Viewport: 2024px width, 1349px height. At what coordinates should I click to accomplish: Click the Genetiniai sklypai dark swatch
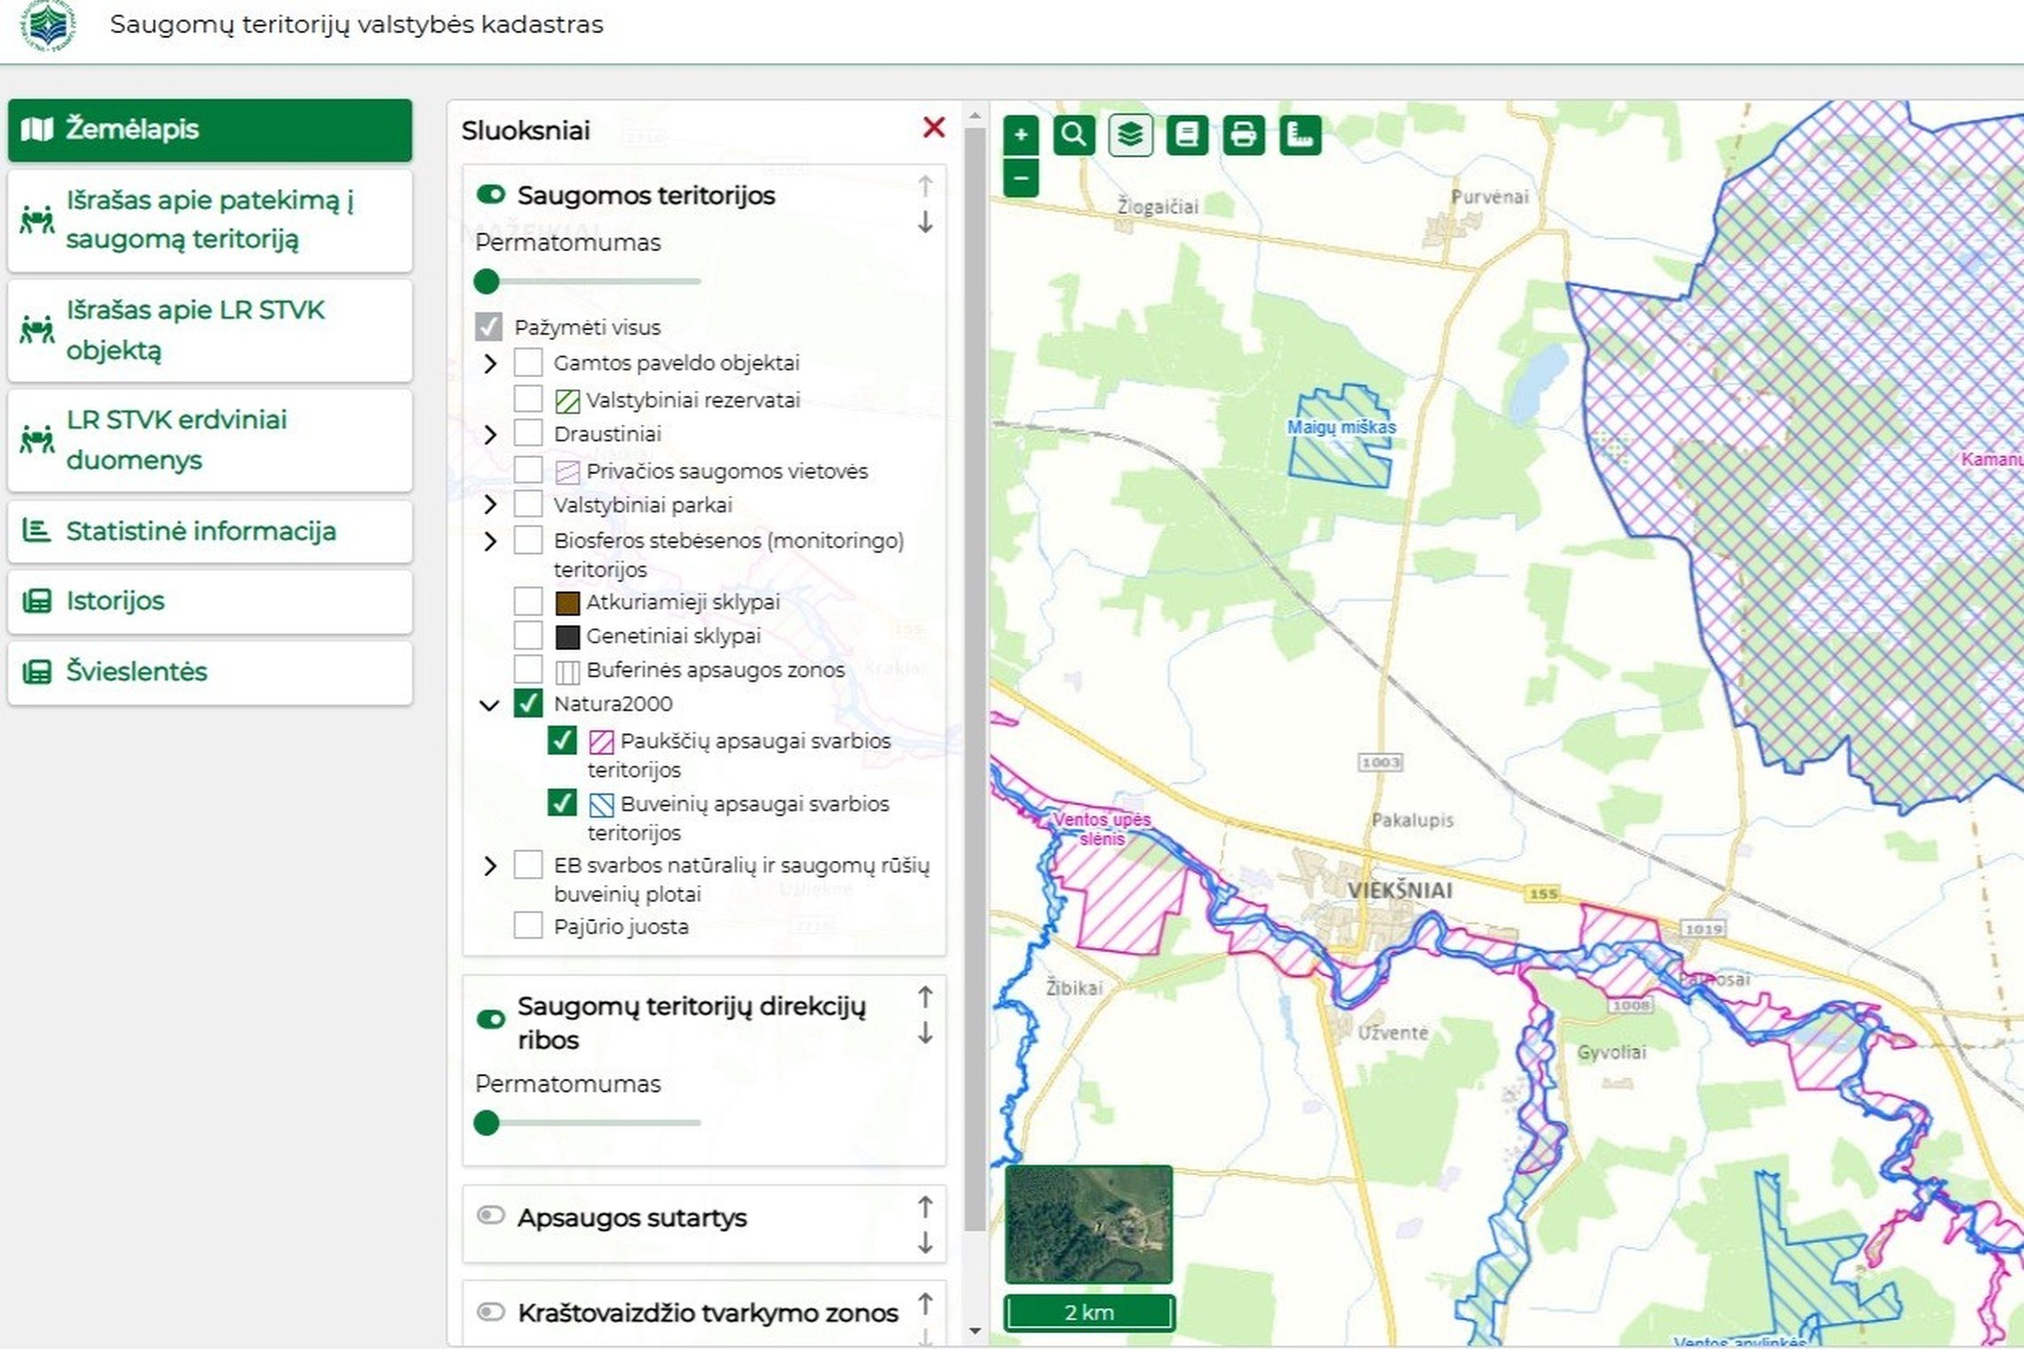pos(567,637)
